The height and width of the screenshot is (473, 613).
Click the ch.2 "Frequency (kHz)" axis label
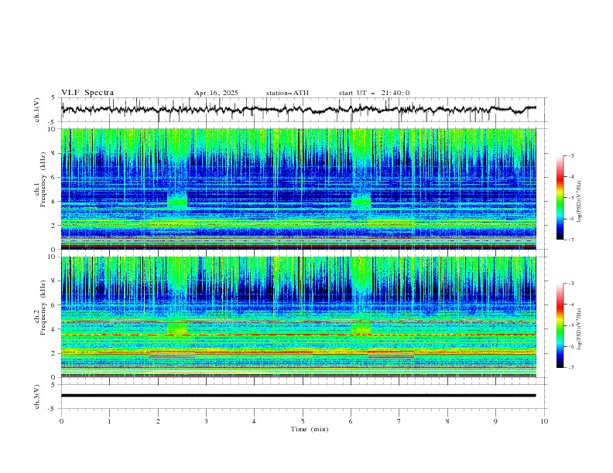pos(43,308)
